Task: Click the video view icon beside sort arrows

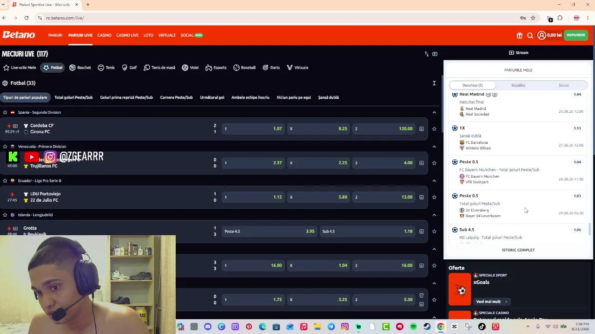Action: [x=435, y=54]
